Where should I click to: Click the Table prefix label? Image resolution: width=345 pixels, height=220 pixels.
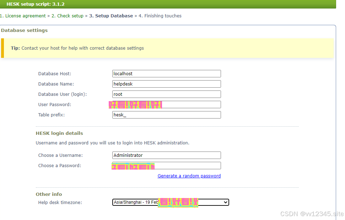52,115
